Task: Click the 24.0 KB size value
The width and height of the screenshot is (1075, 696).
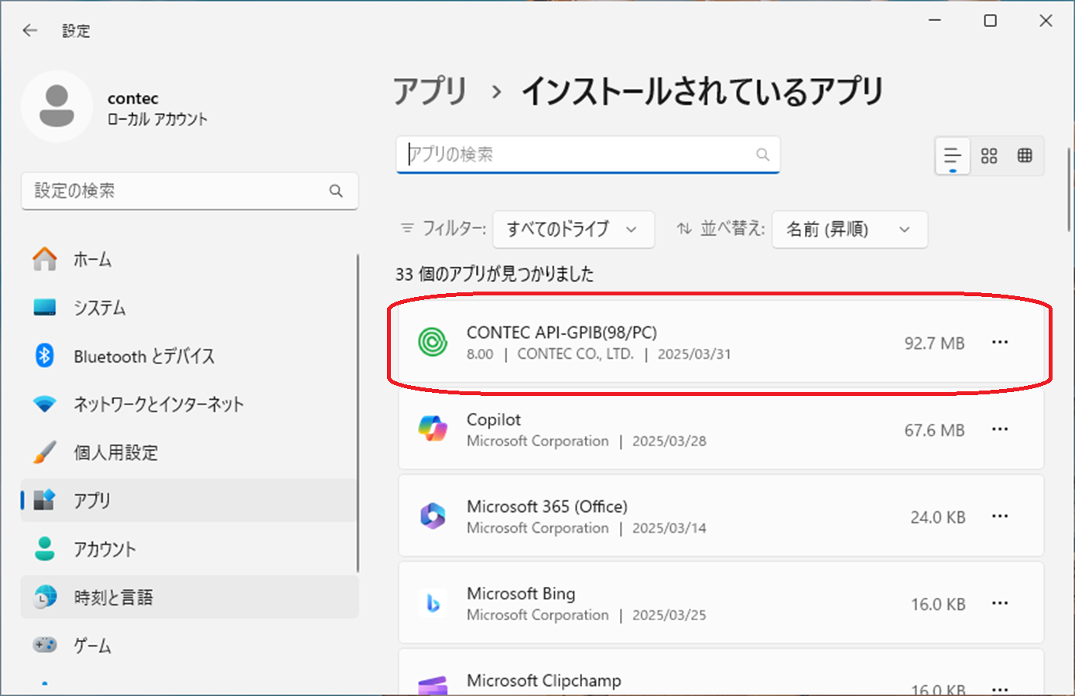Action: coord(937,517)
